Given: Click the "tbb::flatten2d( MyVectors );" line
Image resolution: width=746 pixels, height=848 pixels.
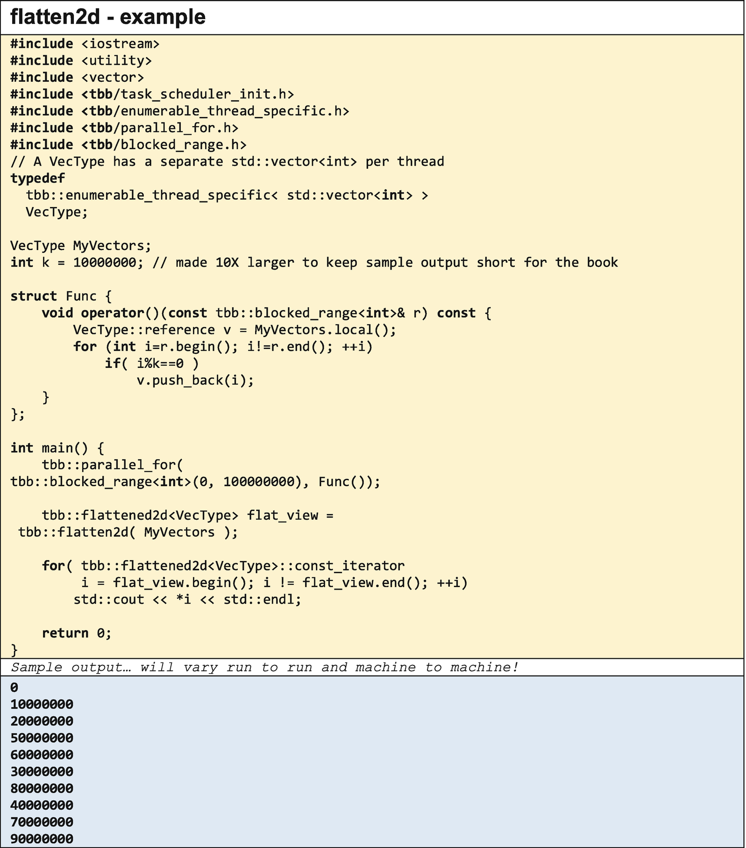Looking at the screenshot, I should tap(128, 532).
